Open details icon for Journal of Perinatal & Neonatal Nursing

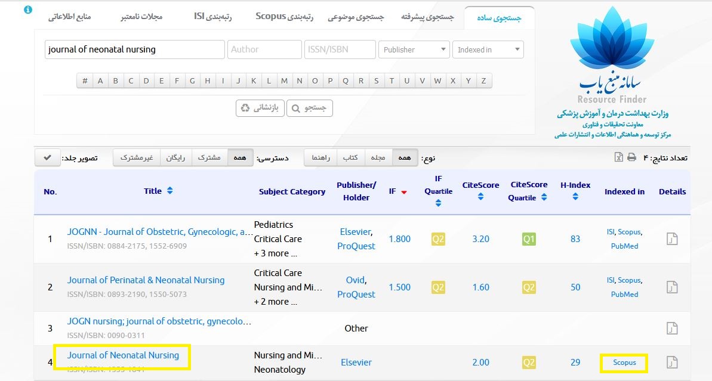[672, 287]
